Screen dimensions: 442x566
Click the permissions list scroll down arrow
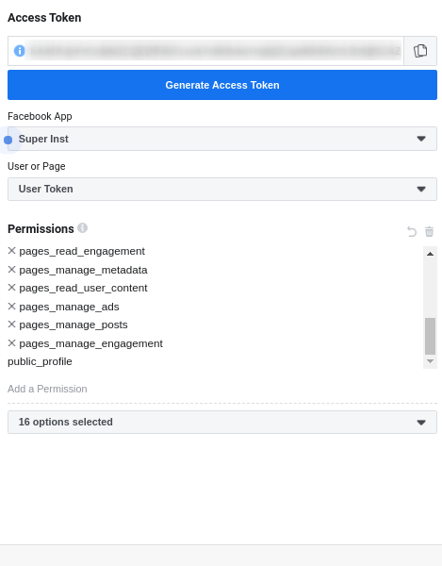(x=430, y=361)
